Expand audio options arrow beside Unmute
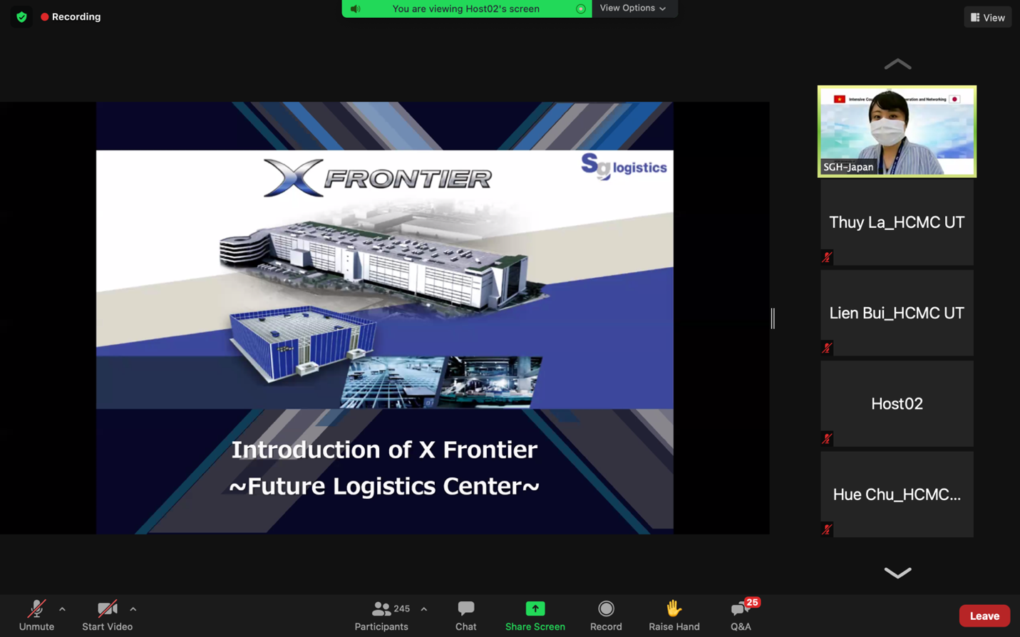Image resolution: width=1020 pixels, height=637 pixels. tap(62, 609)
